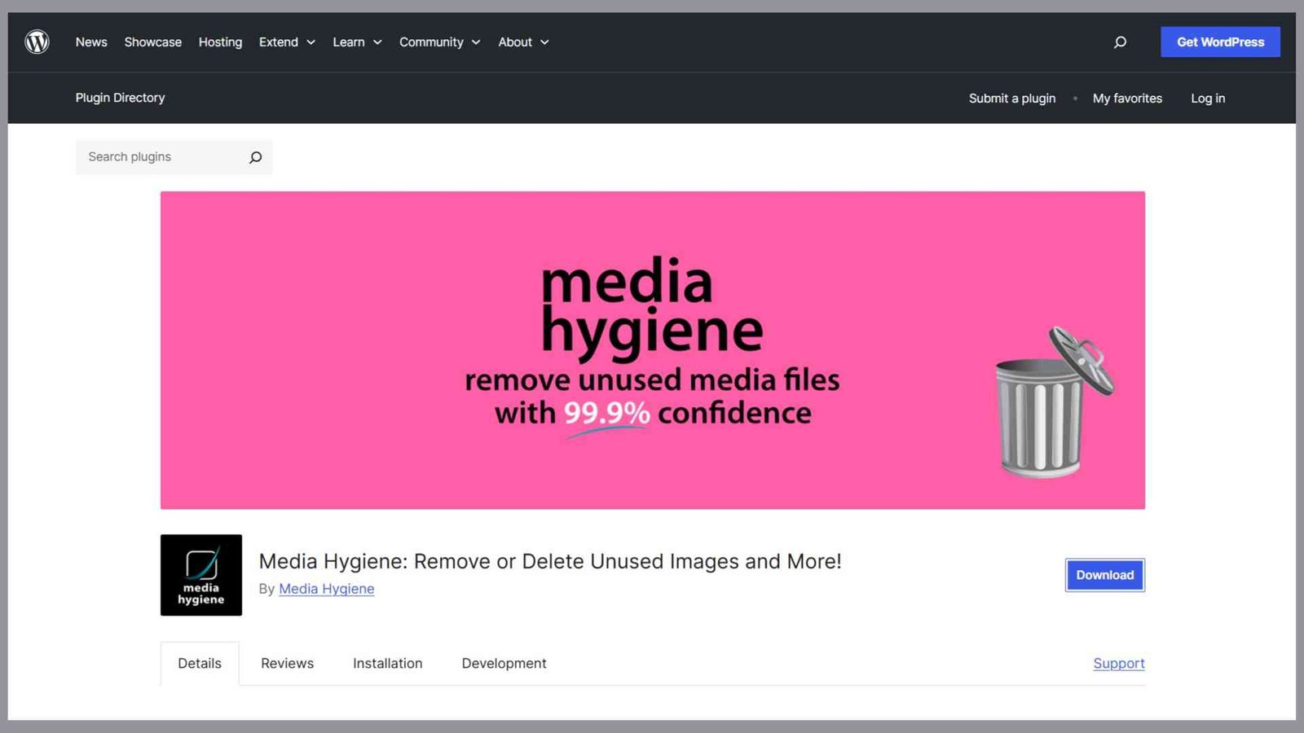The width and height of the screenshot is (1304, 733).
Task: Click the search plugins magnifier icon
Action: pyautogui.click(x=255, y=157)
